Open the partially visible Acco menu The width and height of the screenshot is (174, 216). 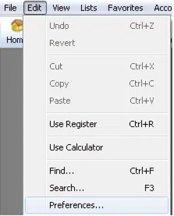(163, 8)
